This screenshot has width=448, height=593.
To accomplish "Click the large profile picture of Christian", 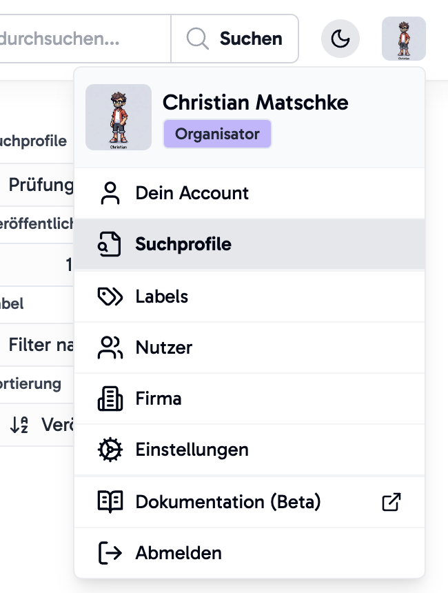I will click(119, 117).
